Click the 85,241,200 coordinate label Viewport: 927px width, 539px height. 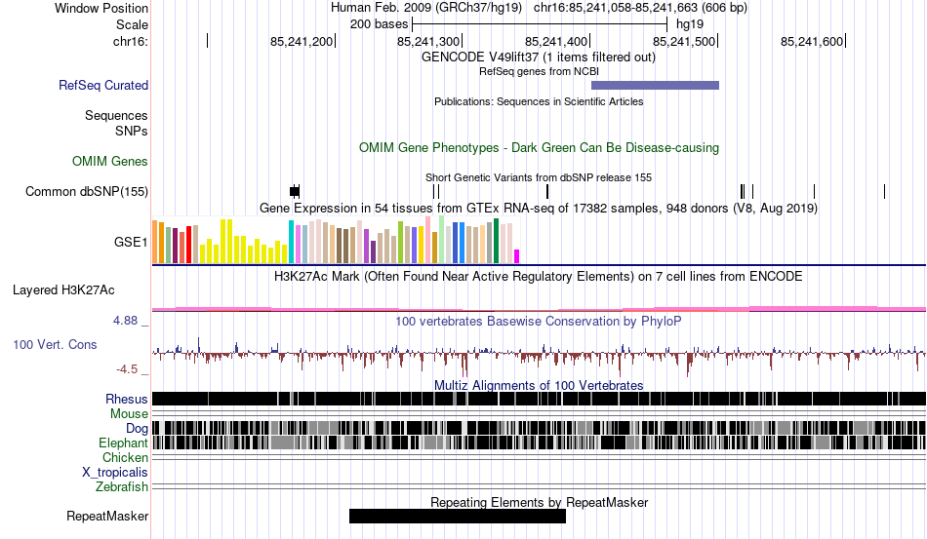(x=302, y=41)
